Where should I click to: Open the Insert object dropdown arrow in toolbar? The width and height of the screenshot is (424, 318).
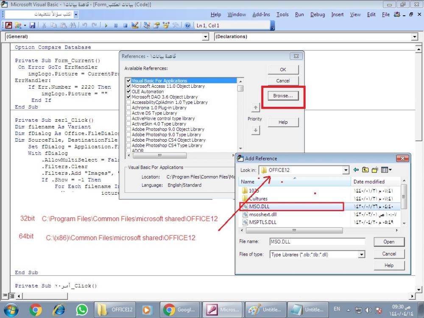point(25,25)
